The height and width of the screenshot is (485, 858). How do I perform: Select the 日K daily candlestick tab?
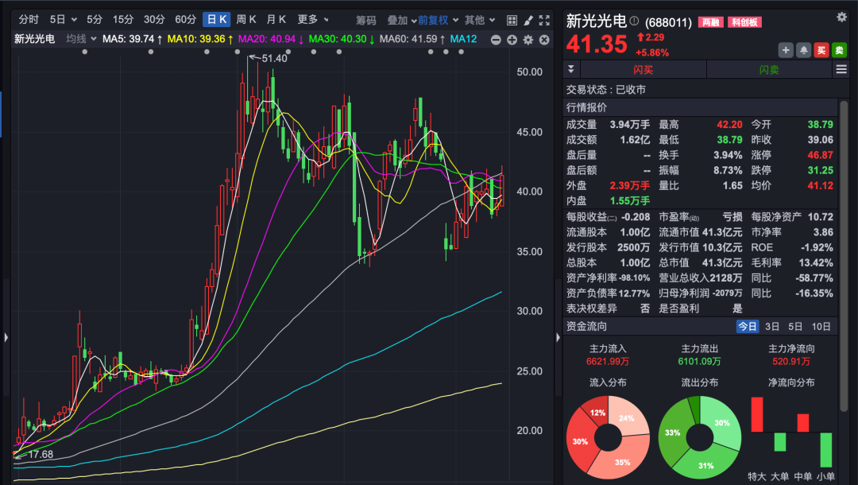tap(216, 20)
